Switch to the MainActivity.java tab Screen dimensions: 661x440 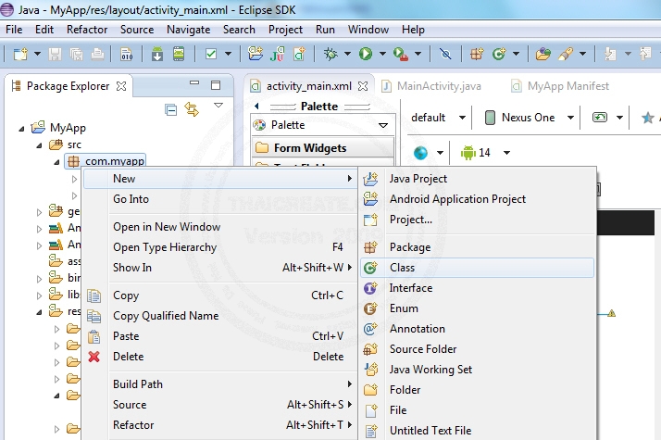point(431,86)
